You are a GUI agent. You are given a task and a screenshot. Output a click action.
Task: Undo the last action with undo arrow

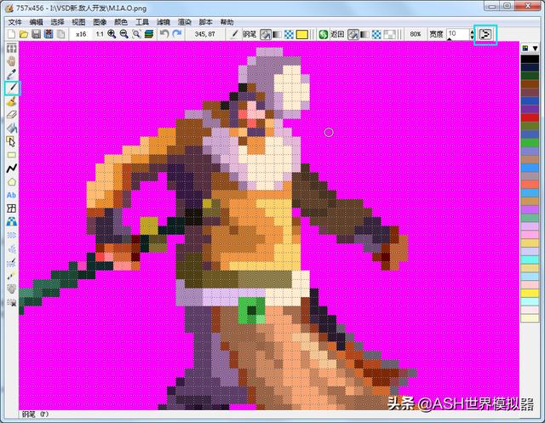(x=164, y=34)
